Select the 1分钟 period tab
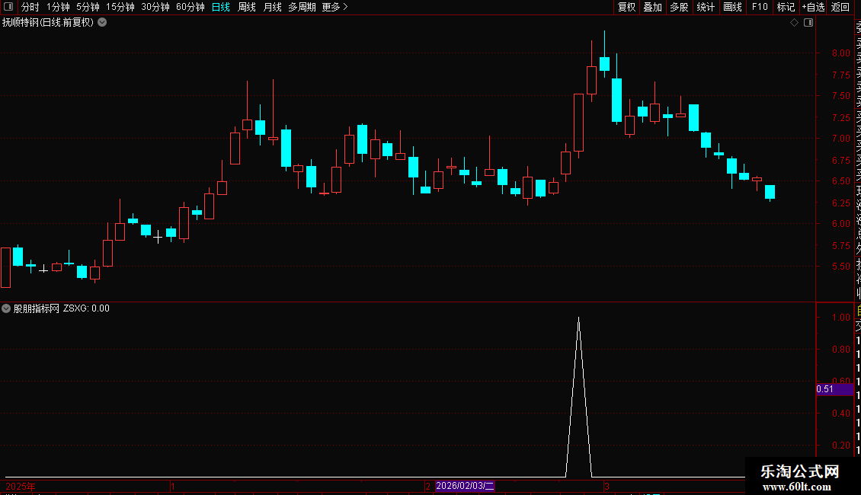 (58, 7)
